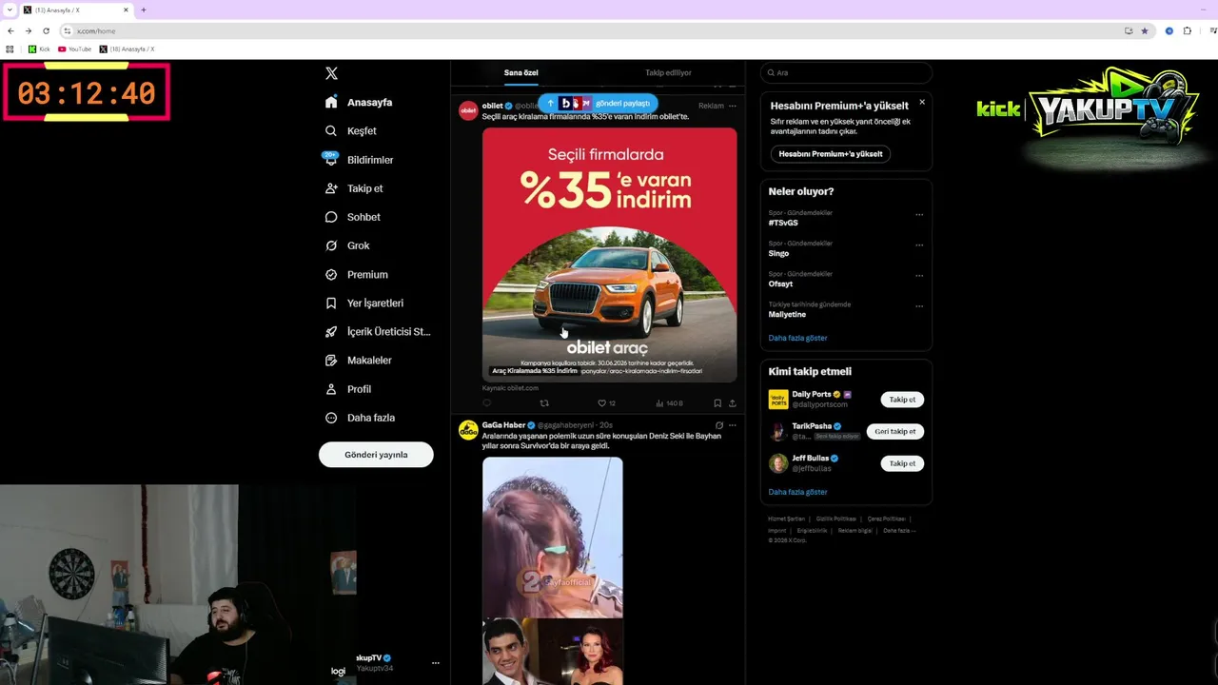The width and height of the screenshot is (1218, 685).
Task: Follow back TarikPasha with Geri takip et
Action: (x=895, y=431)
